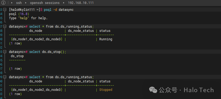This screenshot has width=221, height=99.
Task: Click the ds_node_status header above the Stopped row
Action: coord(81,81)
